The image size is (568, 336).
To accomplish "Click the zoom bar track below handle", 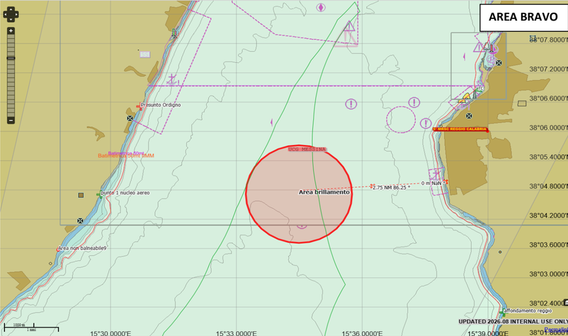I will [11, 88].
